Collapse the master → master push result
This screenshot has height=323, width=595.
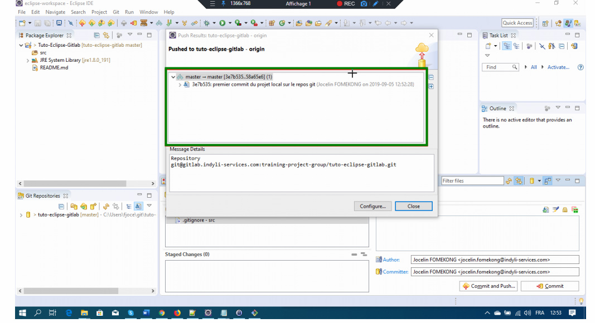[x=173, y=77]
